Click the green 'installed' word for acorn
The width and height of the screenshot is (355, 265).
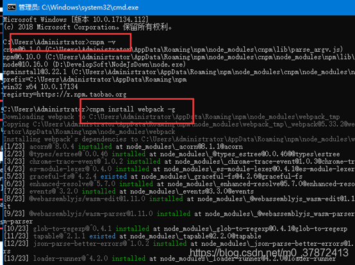point(95,147)
